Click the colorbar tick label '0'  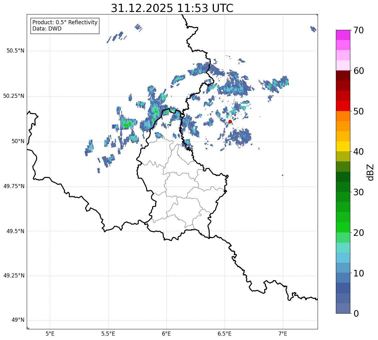[356, 314]
